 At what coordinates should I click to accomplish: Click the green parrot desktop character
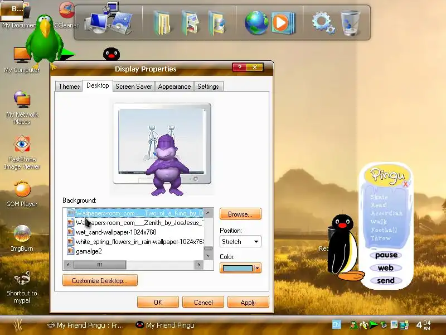pyautogui.click(x=45, y=40)
